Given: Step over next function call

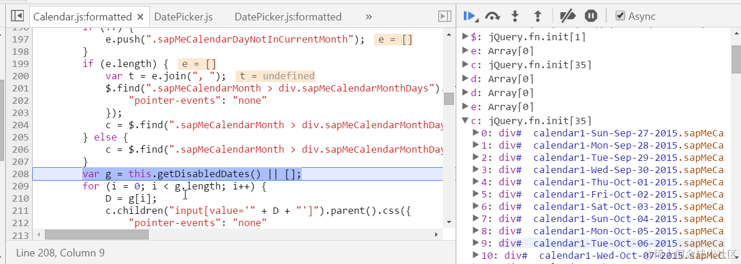Looking at the screenshot, I should (492, 16).
